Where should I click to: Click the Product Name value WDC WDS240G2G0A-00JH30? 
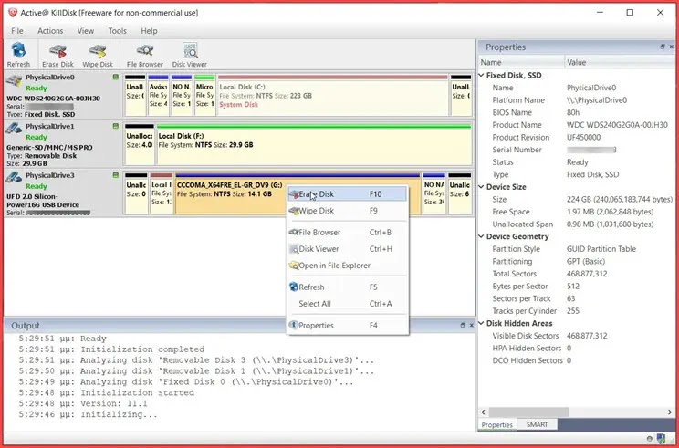coord(617,125)
